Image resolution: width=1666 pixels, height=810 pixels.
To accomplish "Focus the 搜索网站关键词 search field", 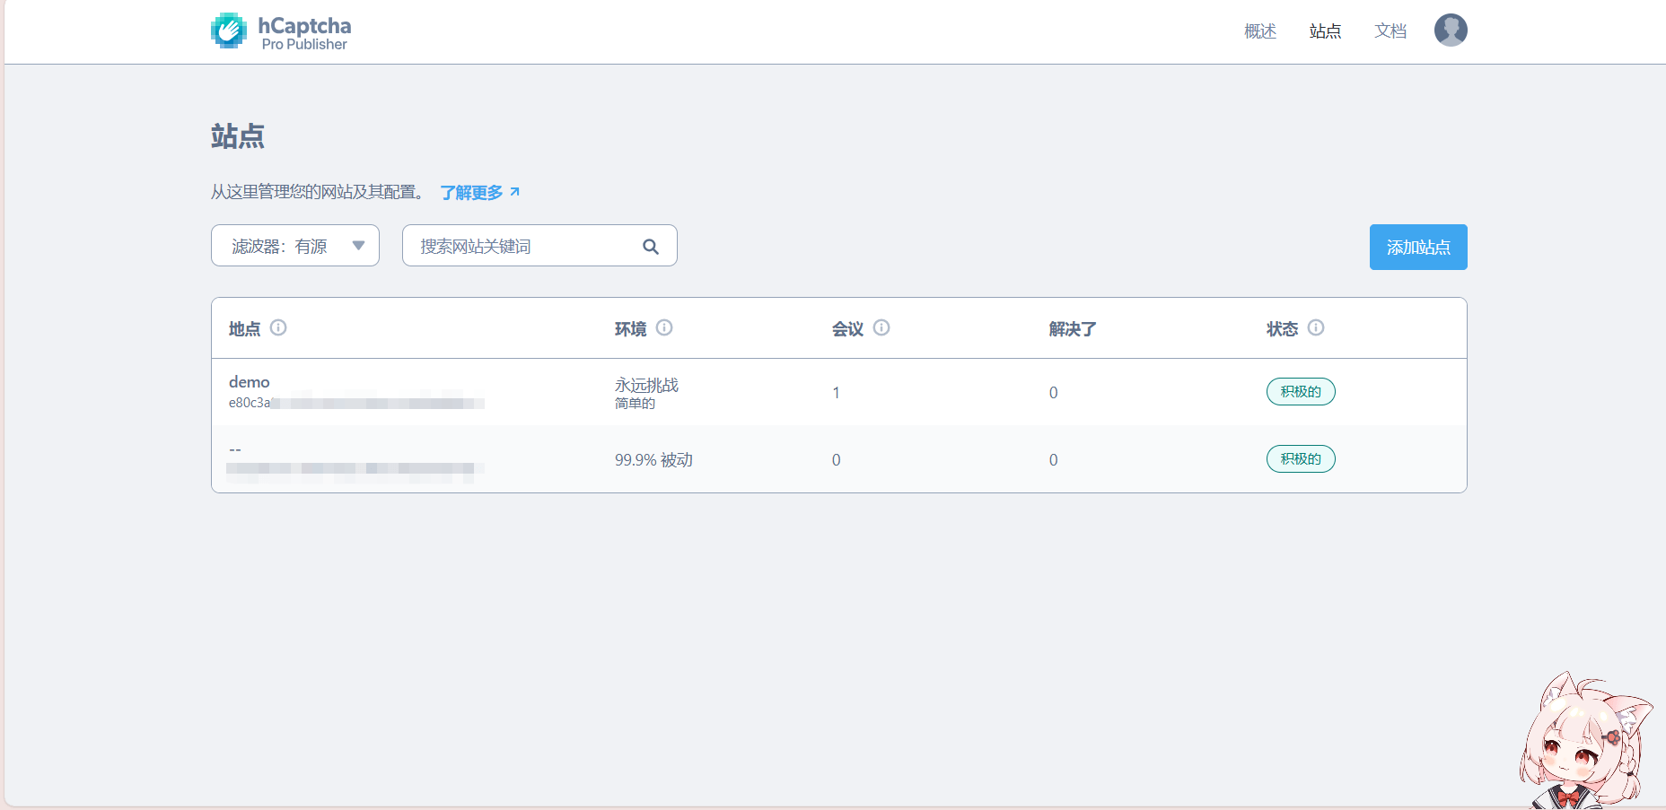I will click(525, 246).
